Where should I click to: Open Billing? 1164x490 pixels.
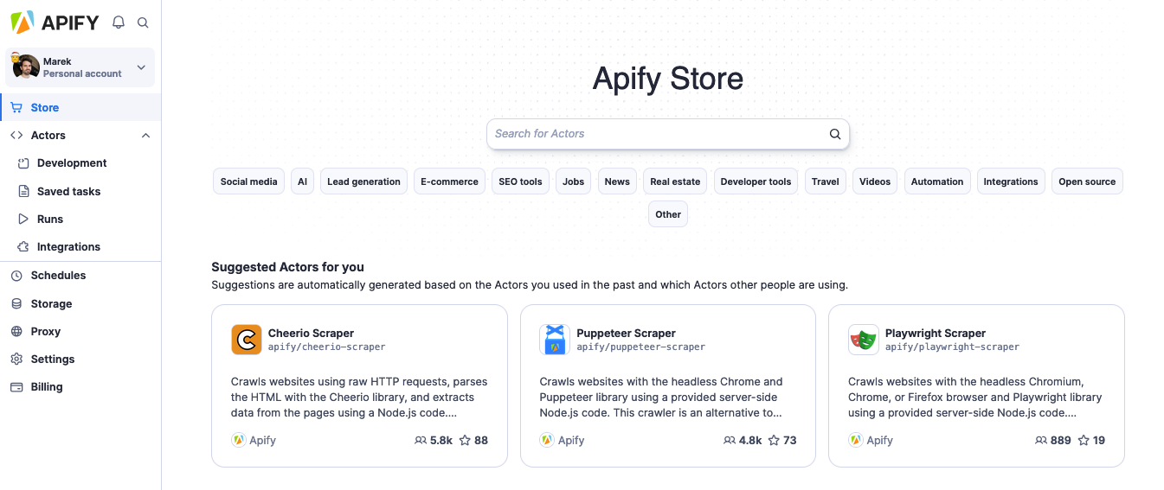pyautogui.click(x=47, y=387)
